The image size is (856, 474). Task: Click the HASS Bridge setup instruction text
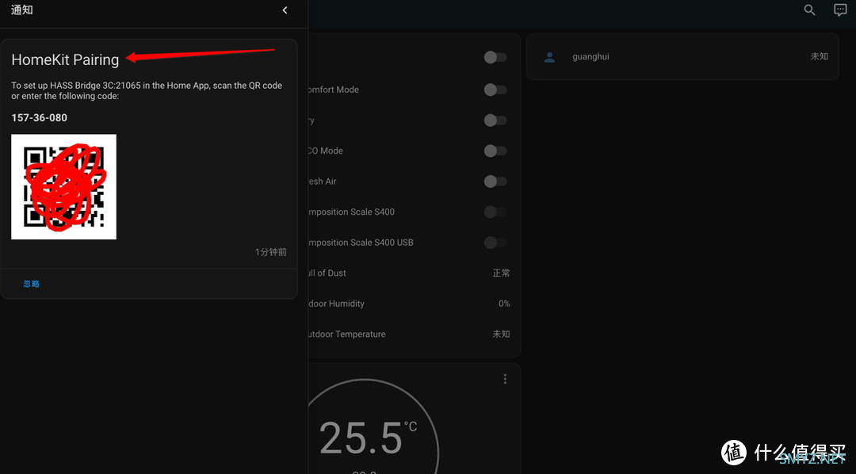click(x=147, y=90)
